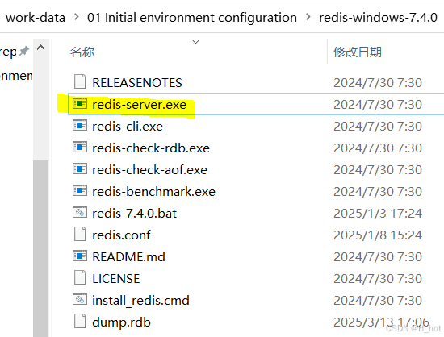Expand chevron after 01 Initial environment configuration
This screenshot has height=337, width=444.
click(x=308, y=17)
